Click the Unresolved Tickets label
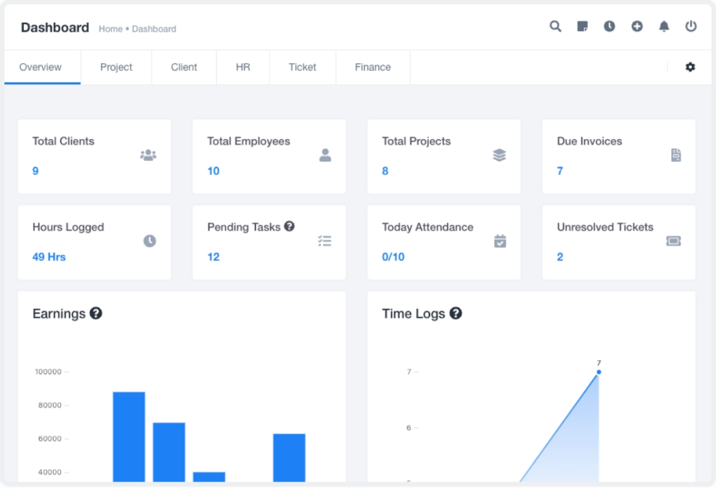This screenshot has height=488, width=716. click(605, 227)
